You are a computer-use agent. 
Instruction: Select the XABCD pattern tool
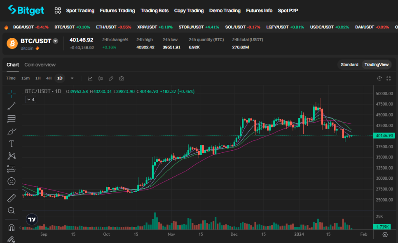(12, 156)
